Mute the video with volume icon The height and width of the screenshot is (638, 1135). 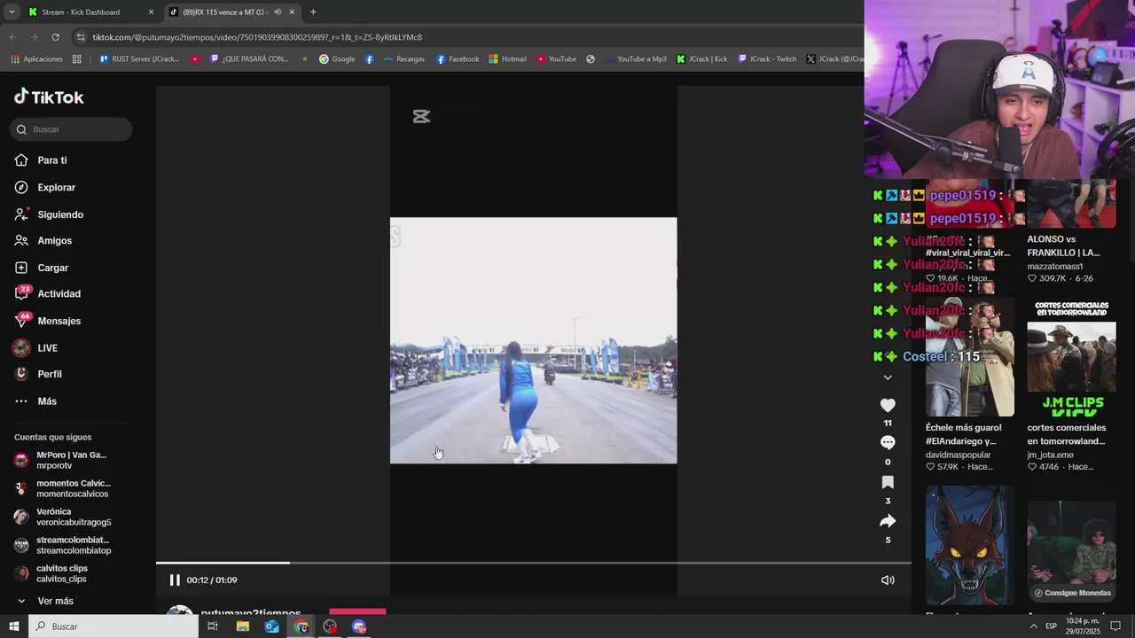(x=888, y=580)
